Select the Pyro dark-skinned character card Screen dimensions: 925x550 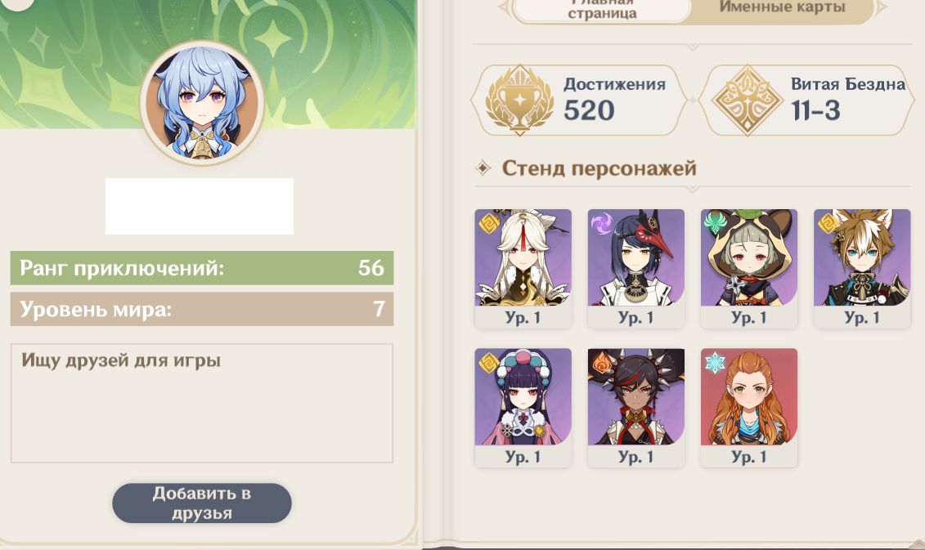point(636,407)
